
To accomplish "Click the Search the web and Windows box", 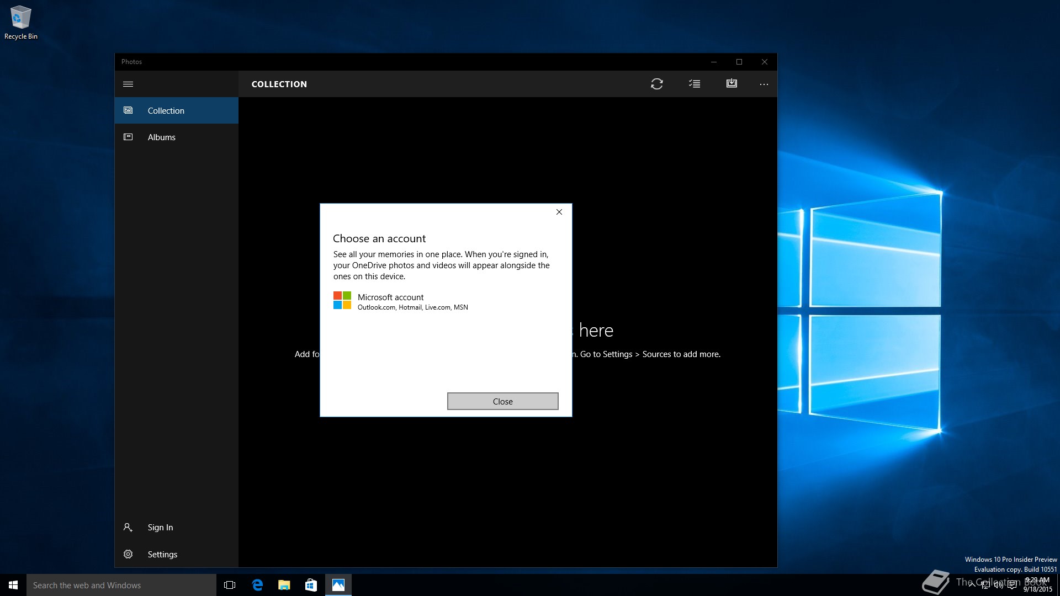I will (x=121, y=585).
